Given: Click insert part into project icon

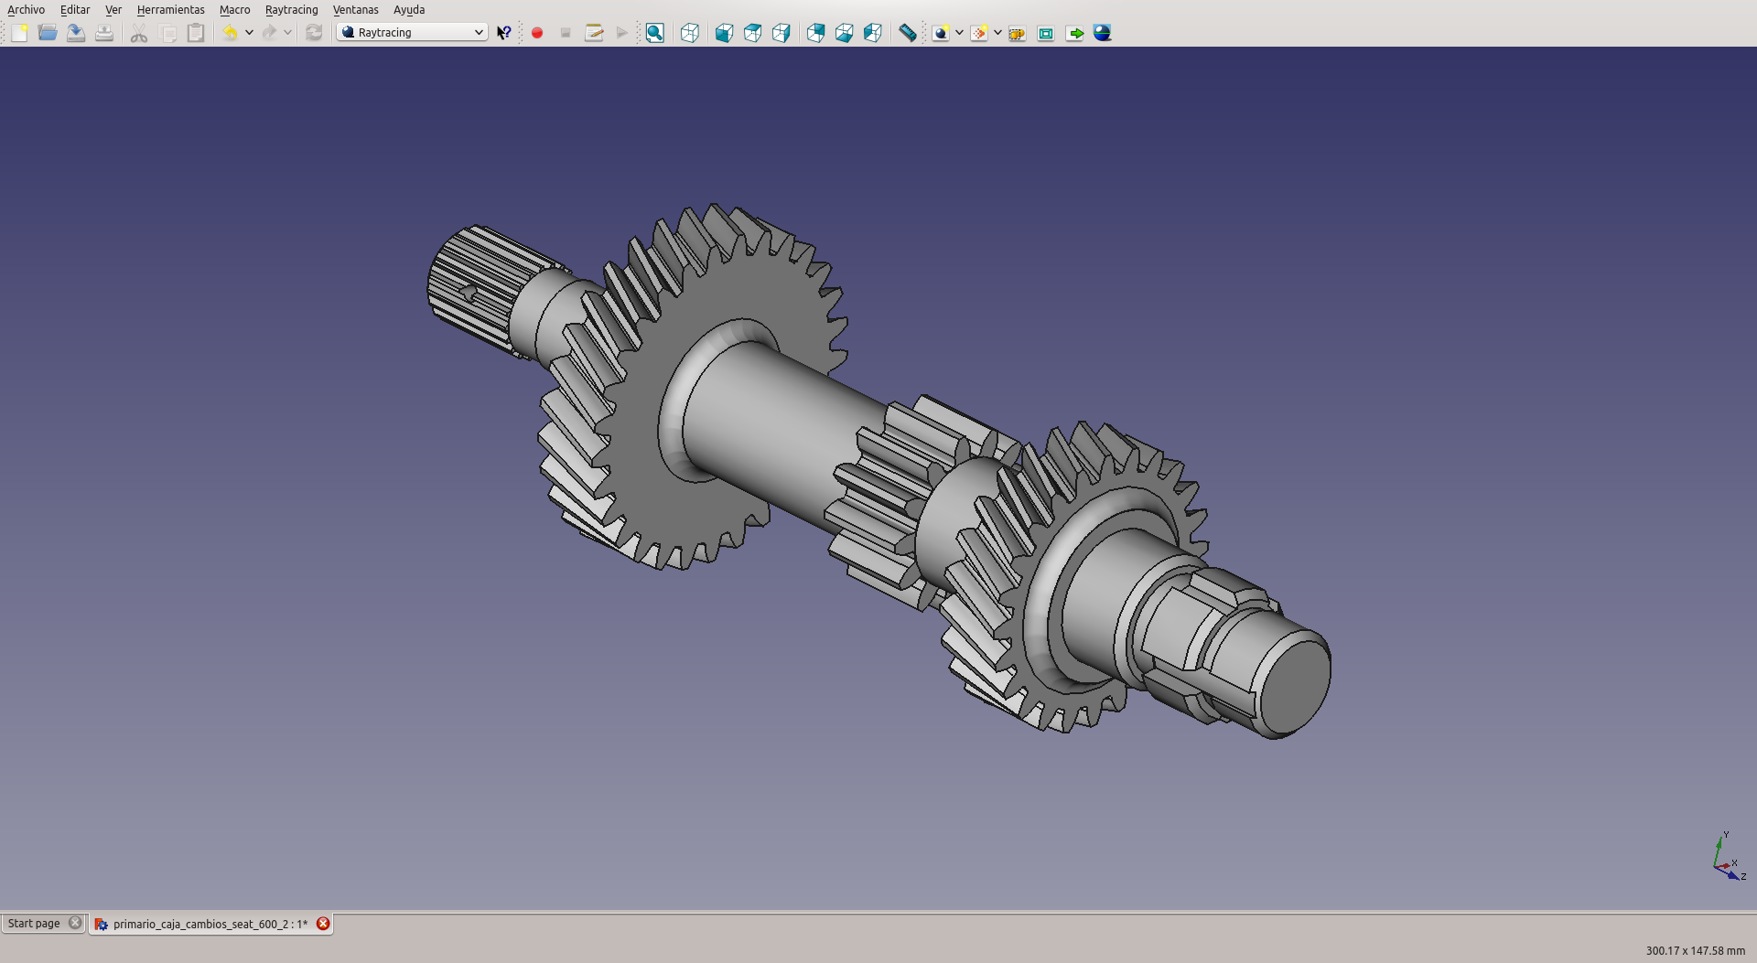Looking at the screenshot, I should click(x=1017, y=33).
